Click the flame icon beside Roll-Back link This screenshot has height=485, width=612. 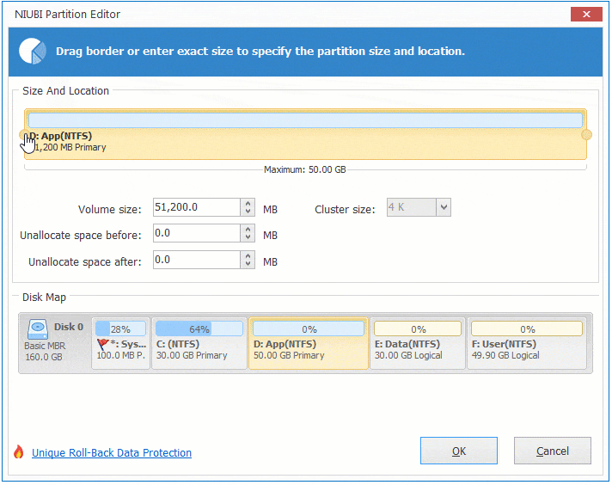(18, 451)
